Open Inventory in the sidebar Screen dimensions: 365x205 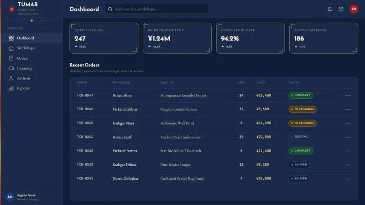(32, 68)
